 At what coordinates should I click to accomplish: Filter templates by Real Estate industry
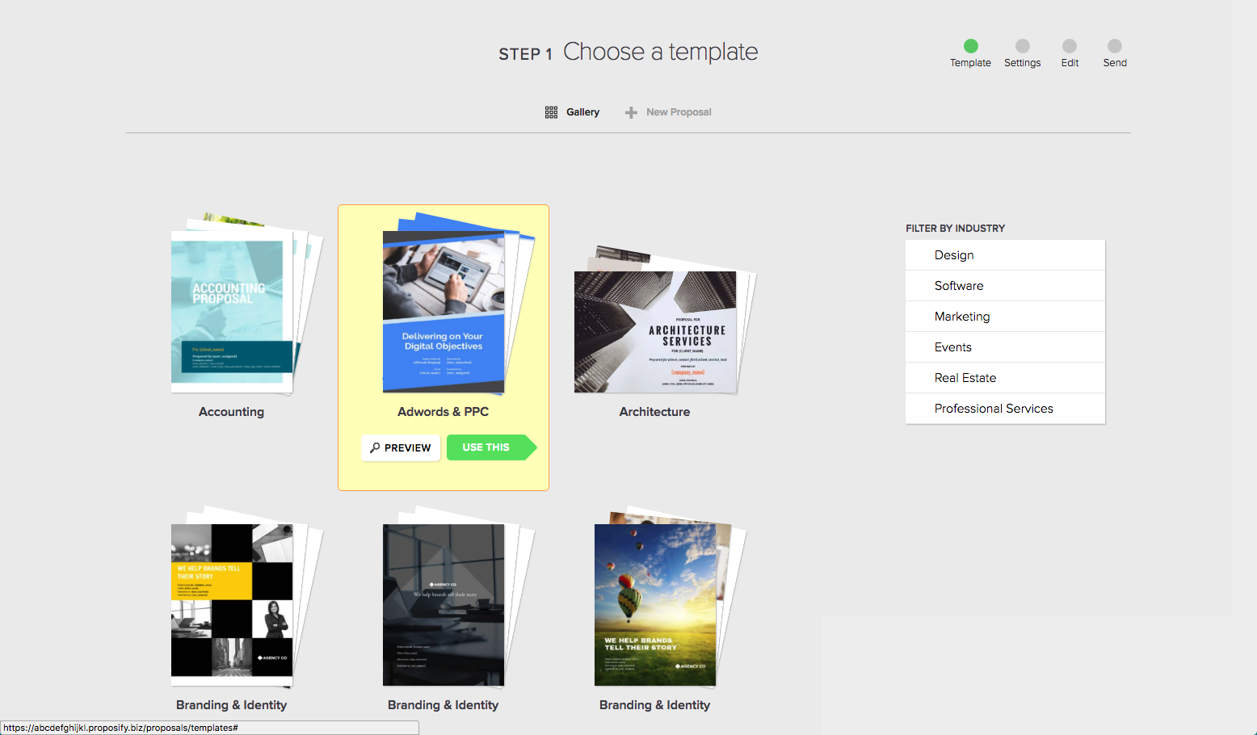[1005, 378]
